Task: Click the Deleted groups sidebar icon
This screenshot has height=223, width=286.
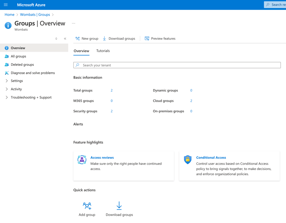Action: coord(6,65)
